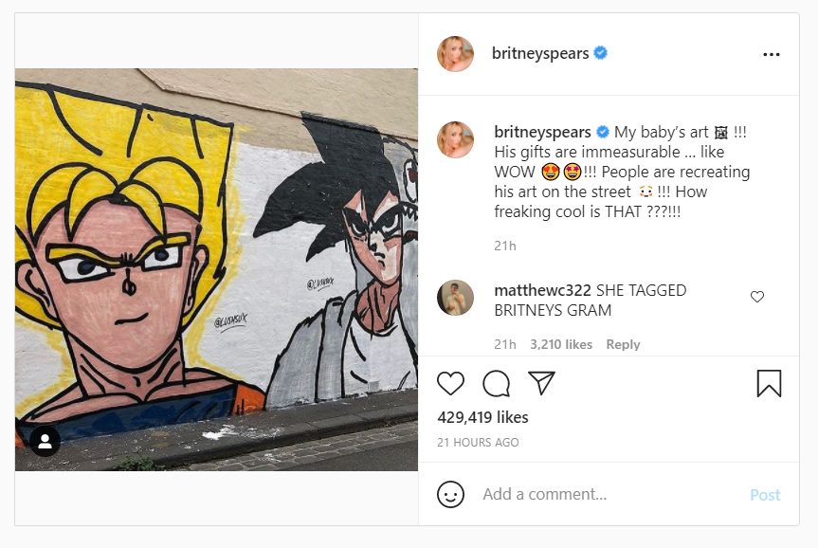Show tagged people in the photo
Viewport: 818px width, 548px height.
pyautogui.click(x=45, y=441)
